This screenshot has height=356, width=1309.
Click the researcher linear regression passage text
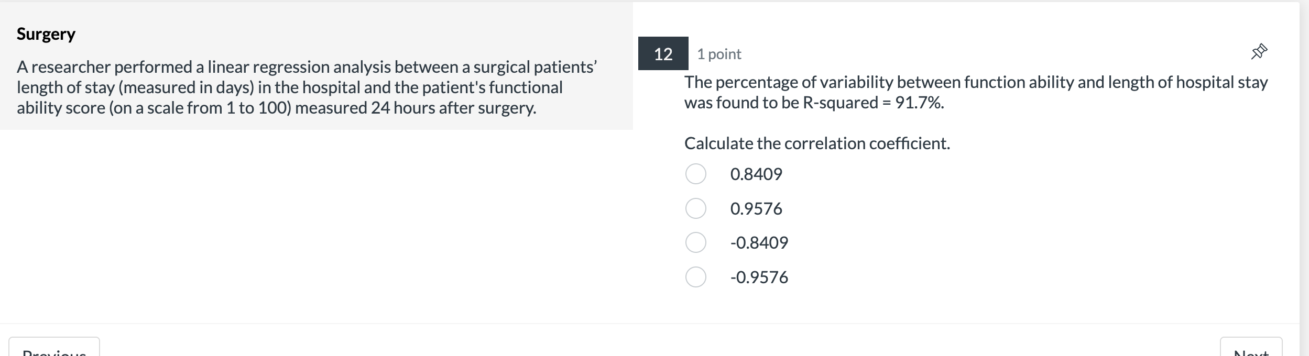(307, 87)
